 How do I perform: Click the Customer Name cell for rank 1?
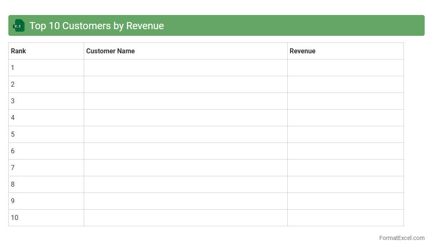185,67
